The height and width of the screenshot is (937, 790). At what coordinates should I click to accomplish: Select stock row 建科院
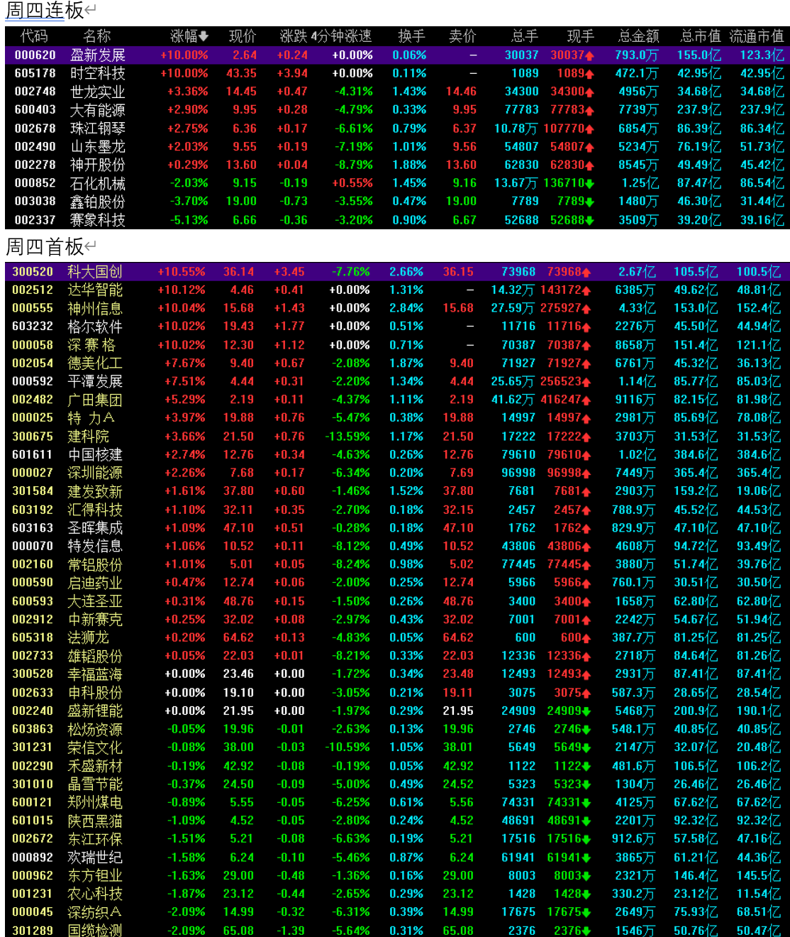[396, 437]
